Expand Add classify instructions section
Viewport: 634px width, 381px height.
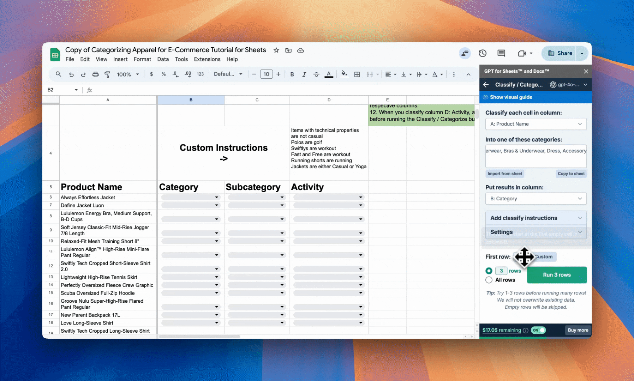[x=536, y=218]
